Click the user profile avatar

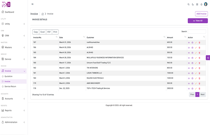206,4
